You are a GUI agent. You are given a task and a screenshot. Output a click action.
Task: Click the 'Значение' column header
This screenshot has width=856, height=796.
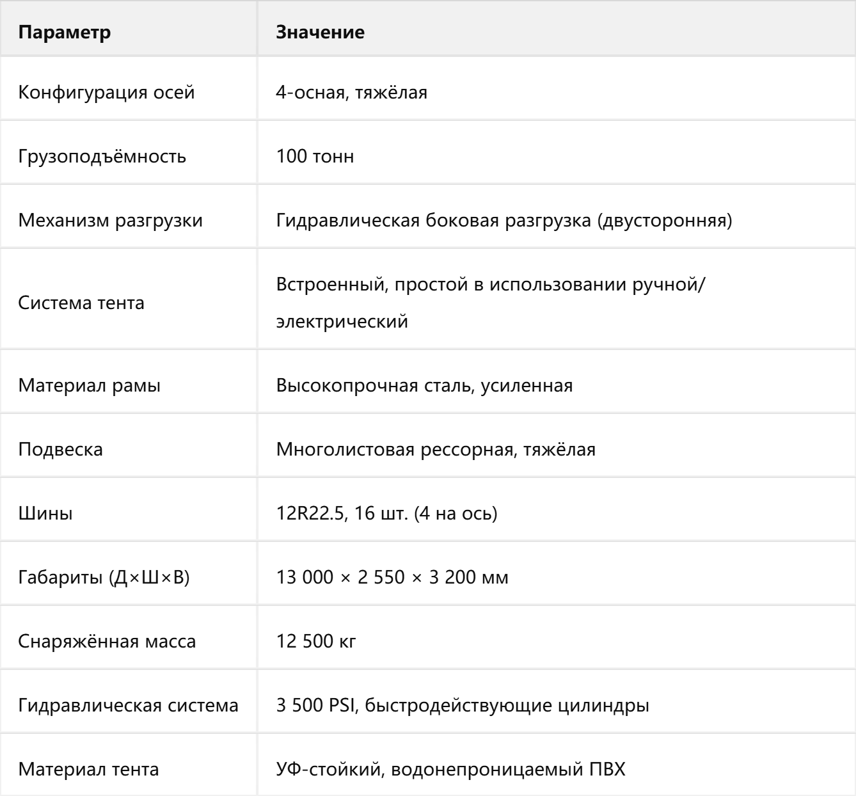[321, 32]
